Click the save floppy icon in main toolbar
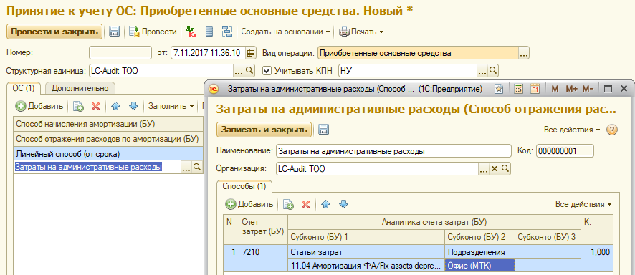Screen dimensions: 635x275 click(x=115, y=32)
